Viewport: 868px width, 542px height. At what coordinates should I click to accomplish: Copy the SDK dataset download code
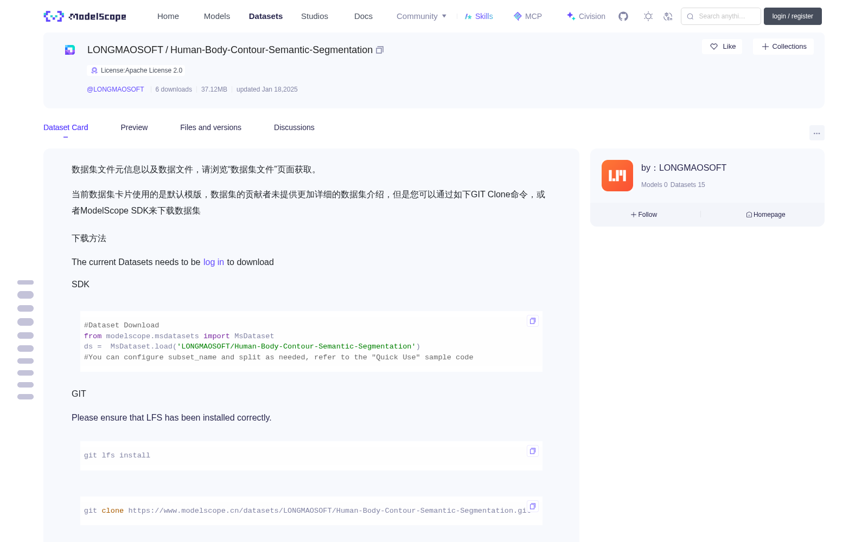(533, 321)
